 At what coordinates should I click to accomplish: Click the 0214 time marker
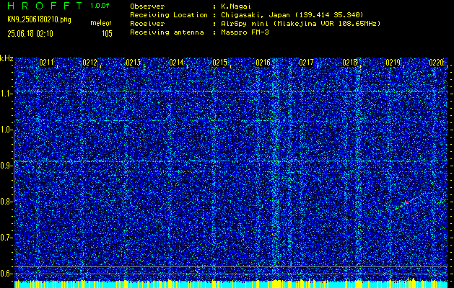176,63
